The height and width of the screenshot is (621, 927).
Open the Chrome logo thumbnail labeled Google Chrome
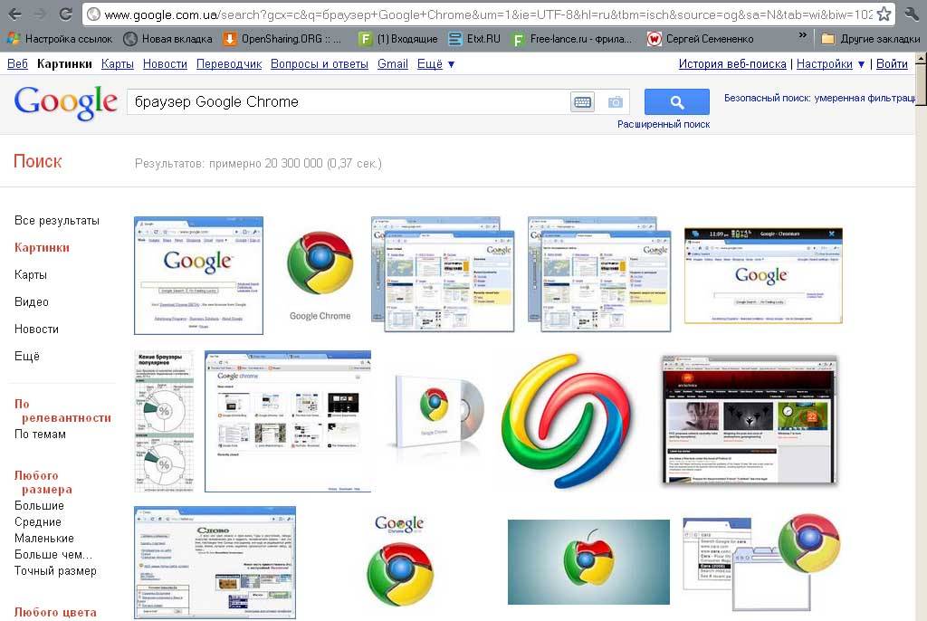point(320,275)
